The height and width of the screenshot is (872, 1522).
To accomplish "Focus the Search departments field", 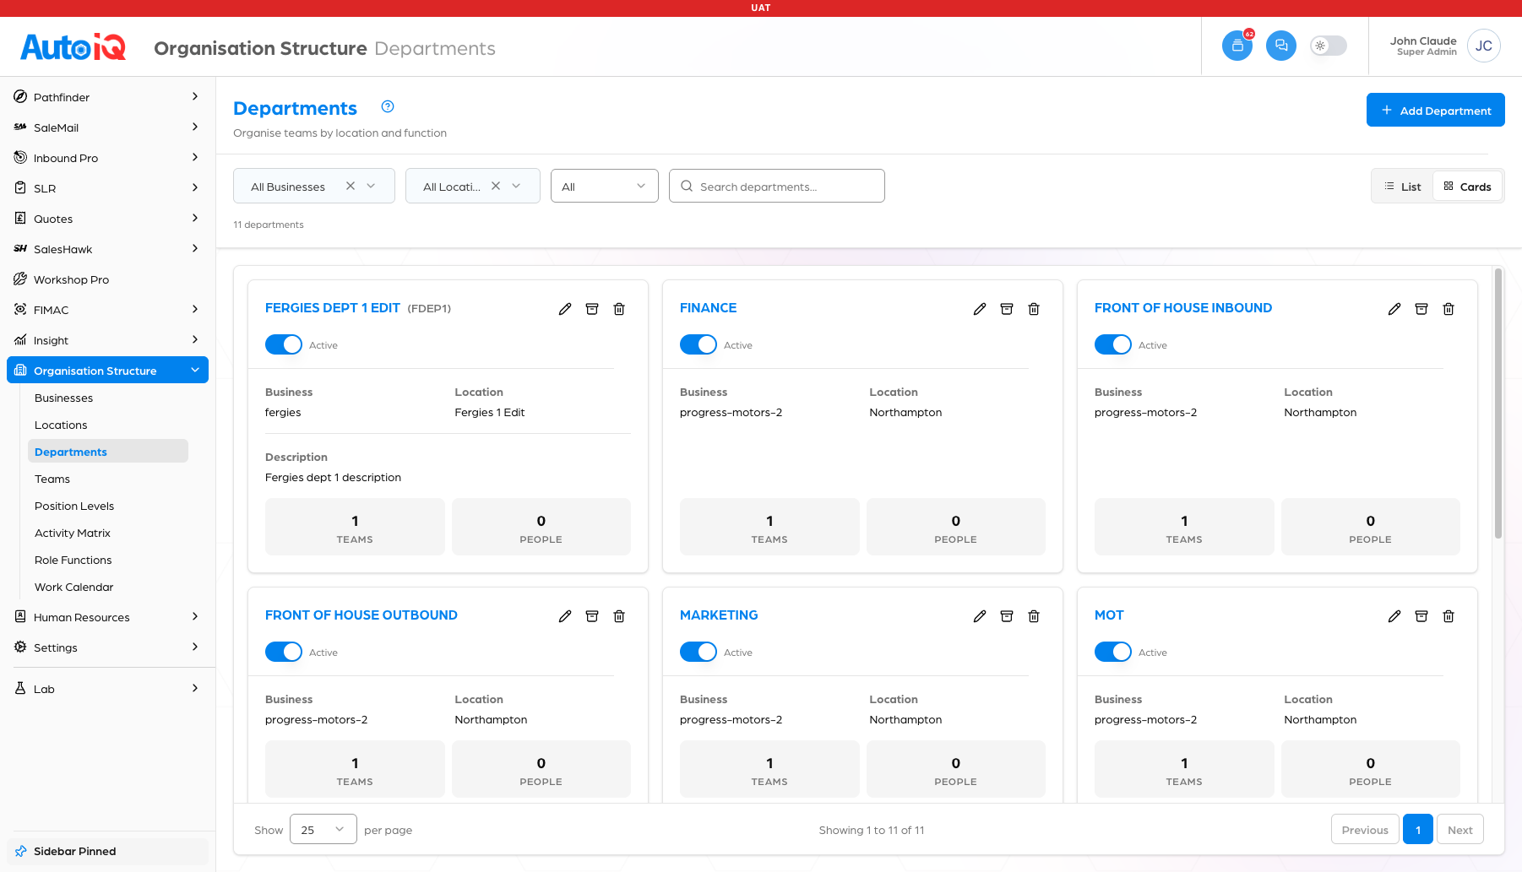I will (777, 186).
